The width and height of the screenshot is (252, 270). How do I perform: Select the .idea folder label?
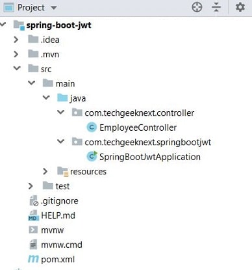pyautogui.click(x=50, y=40)
